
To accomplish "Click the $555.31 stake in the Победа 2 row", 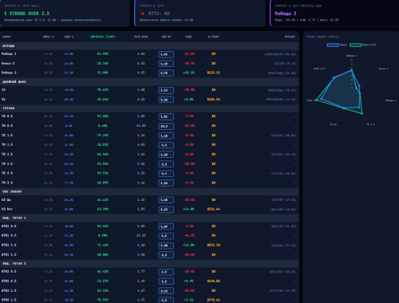I will [214, 73].
